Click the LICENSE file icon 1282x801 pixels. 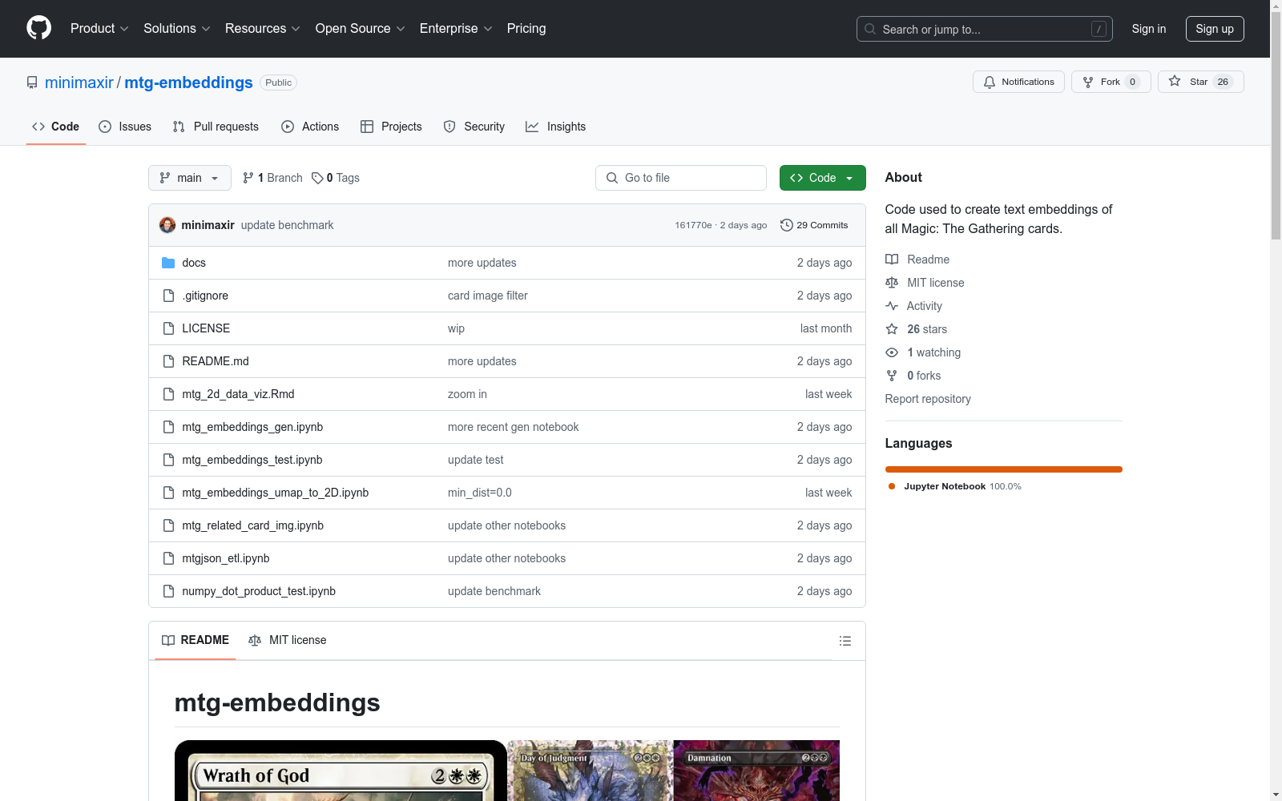(168, 328)
